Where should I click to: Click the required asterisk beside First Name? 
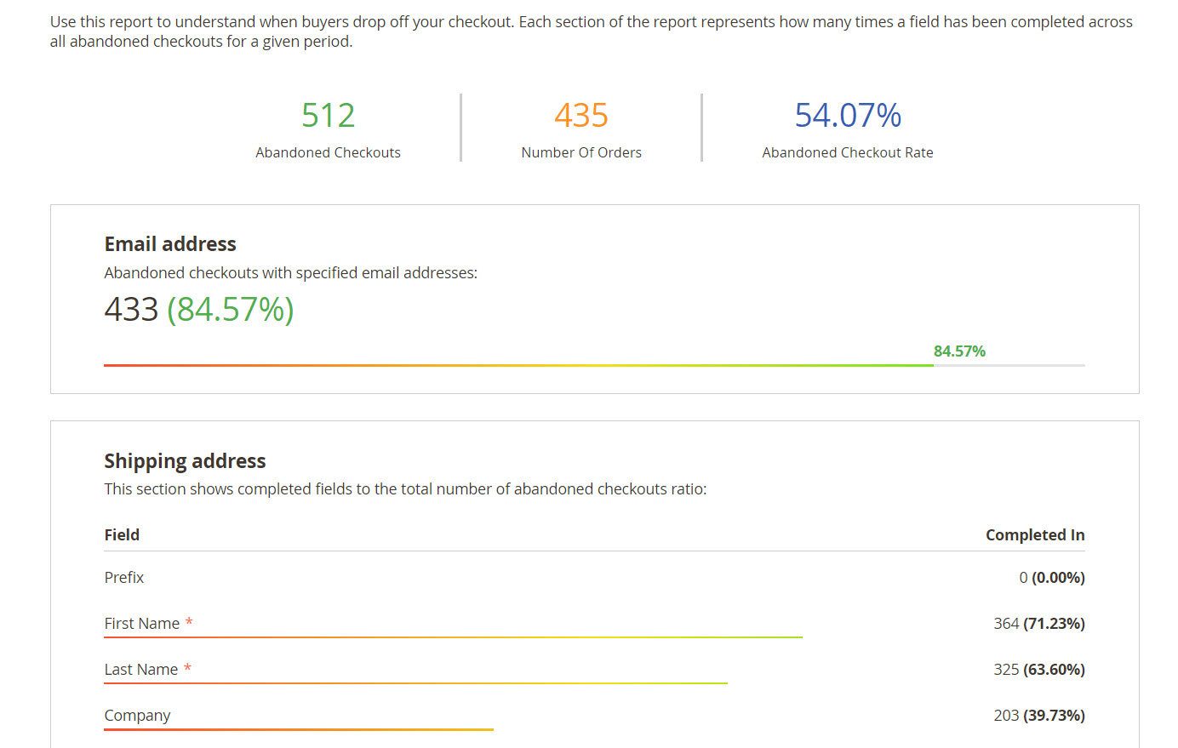(x=189, y=622)
